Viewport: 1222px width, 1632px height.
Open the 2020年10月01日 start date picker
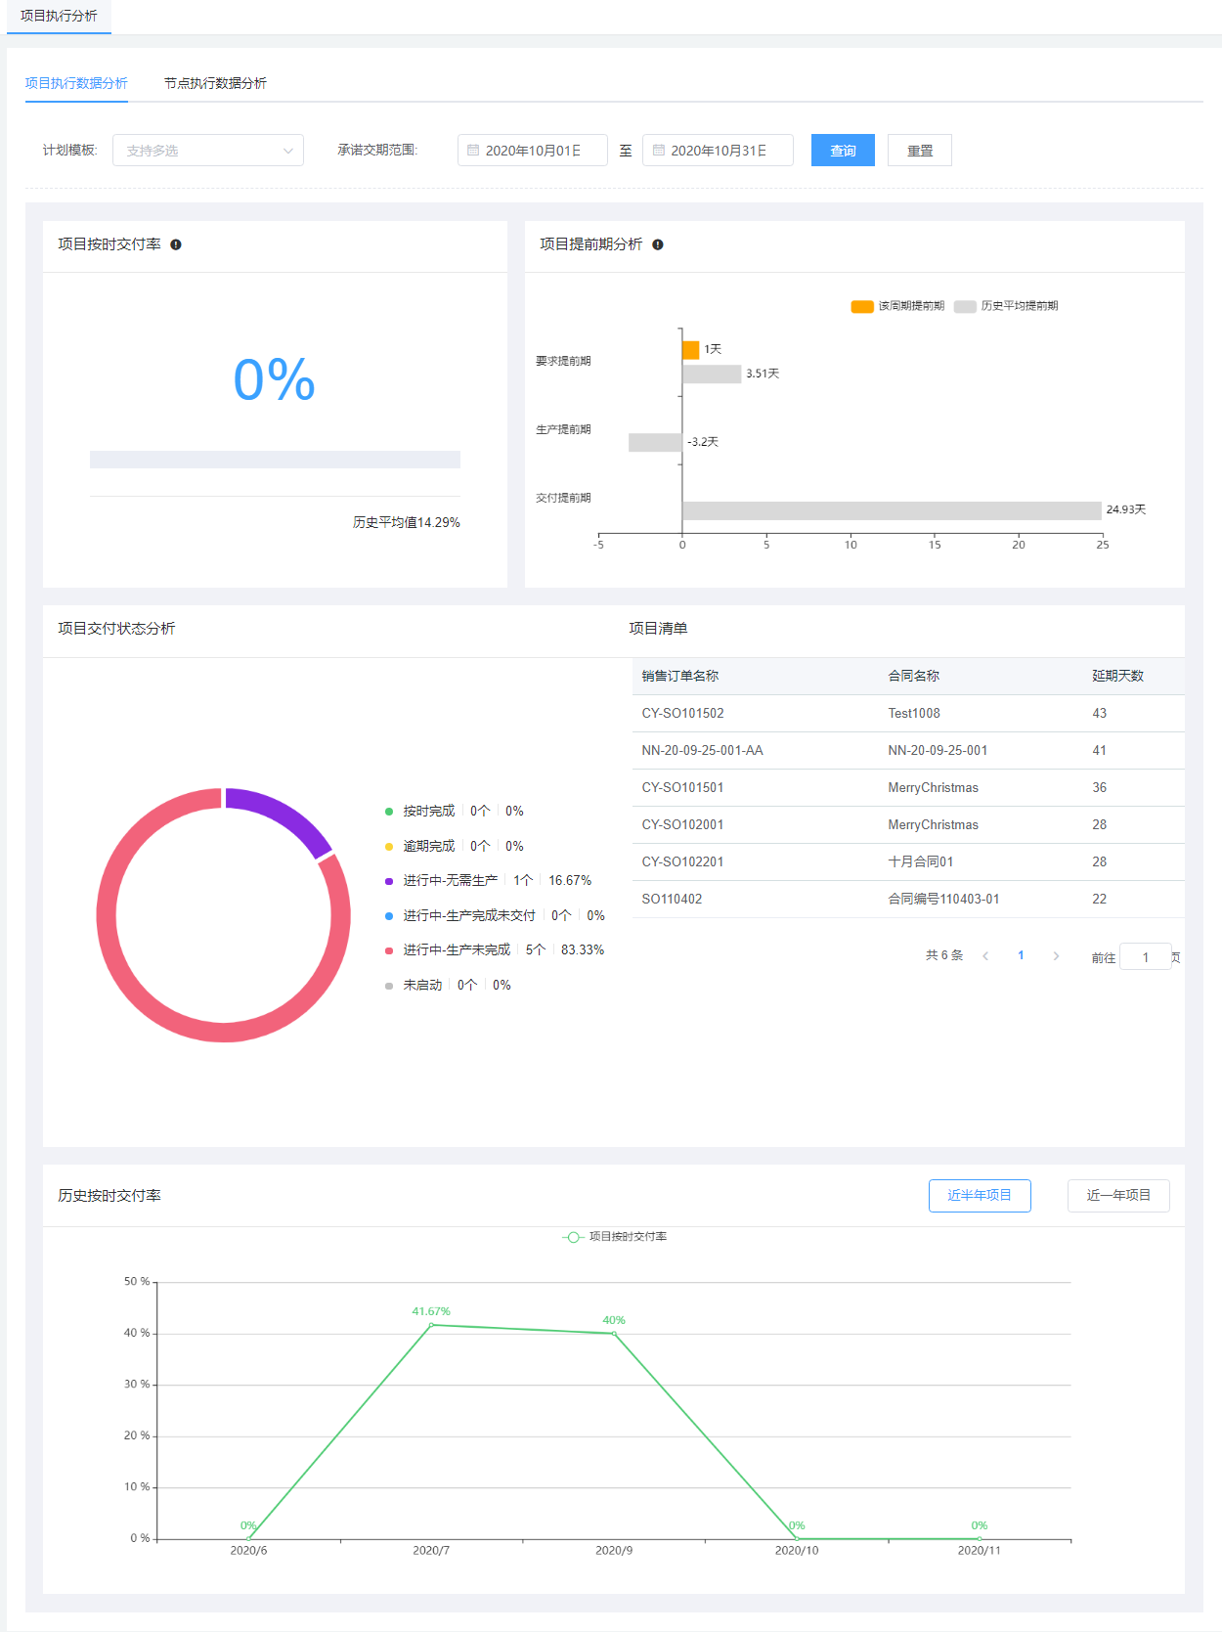tap(533, 151)
